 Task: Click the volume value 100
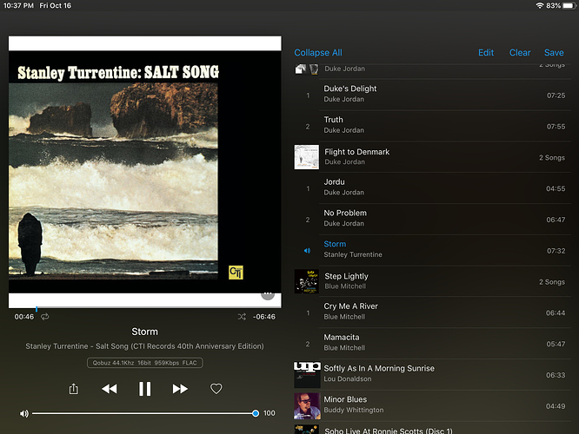pyautogui.click(x=270, y=413)
